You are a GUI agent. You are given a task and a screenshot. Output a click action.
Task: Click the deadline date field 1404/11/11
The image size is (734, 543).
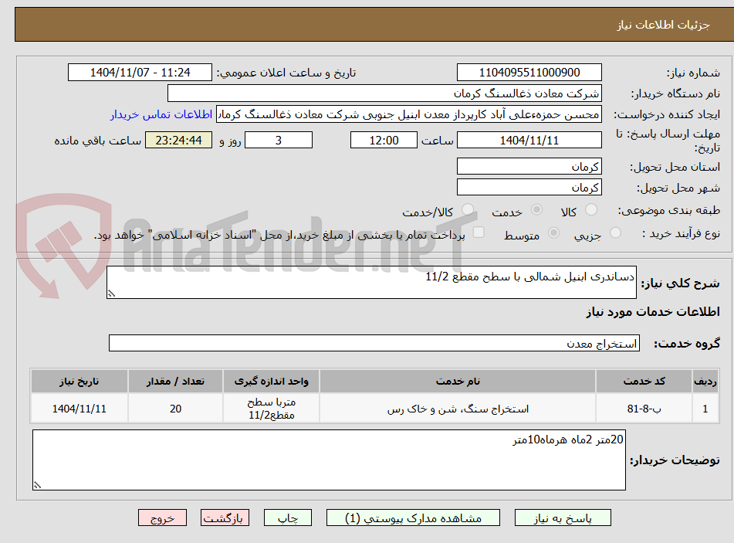pos(529,140)
